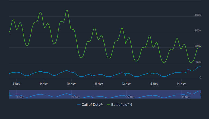Screen dimensions: 209x119
Task: Click 14 Nov label inside the navigator strip
Action: [x=186, y=97]
